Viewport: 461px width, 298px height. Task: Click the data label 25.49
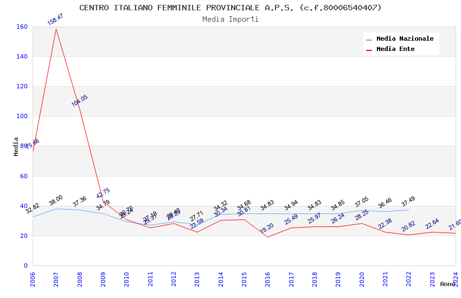pyautogui.click(x=291, y=219)
